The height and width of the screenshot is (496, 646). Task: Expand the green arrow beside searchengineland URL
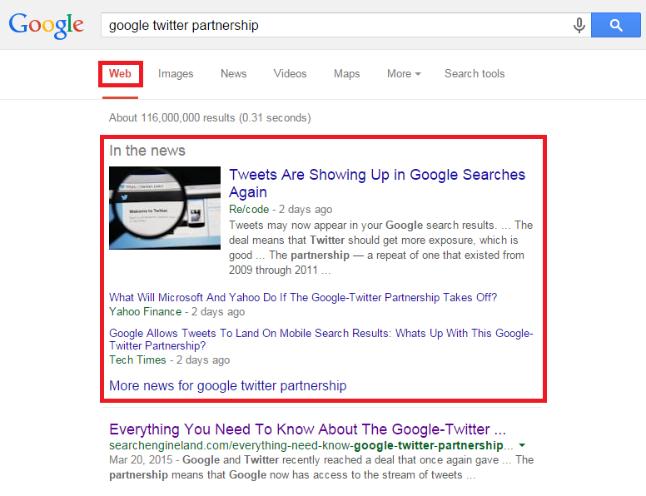click(x=522, y=445)
